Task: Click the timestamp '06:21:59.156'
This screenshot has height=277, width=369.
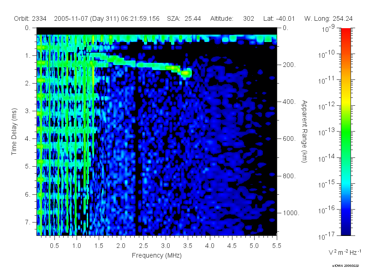Action: (140, 18)
